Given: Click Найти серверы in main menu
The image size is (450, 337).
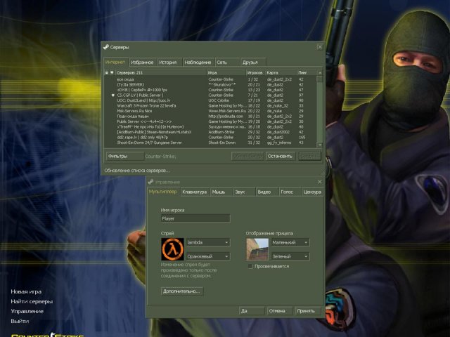Looking at the screenshot, I should click(32, 301).
